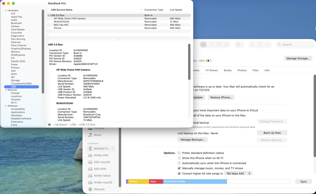
Task: Select the Michael Fri... iPhone in the sidebar
Action: pos(101,149)
